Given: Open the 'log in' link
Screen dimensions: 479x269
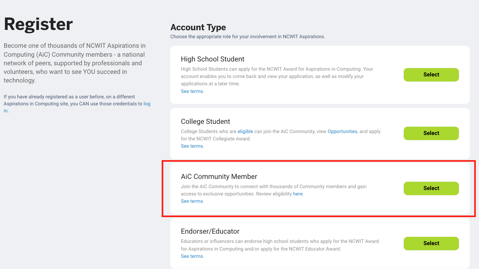Looking at the screenshot, I should click(x=147, y=104).
